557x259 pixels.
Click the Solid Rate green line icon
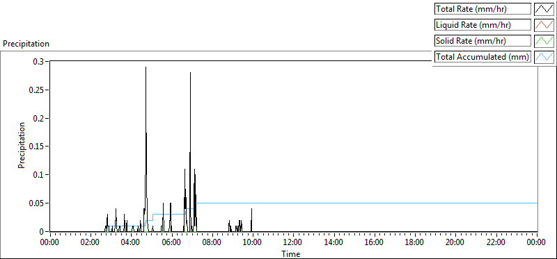(544, 41)
